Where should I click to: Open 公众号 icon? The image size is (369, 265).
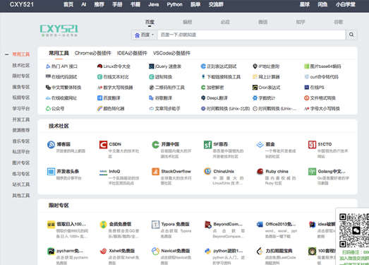[48, 108]
